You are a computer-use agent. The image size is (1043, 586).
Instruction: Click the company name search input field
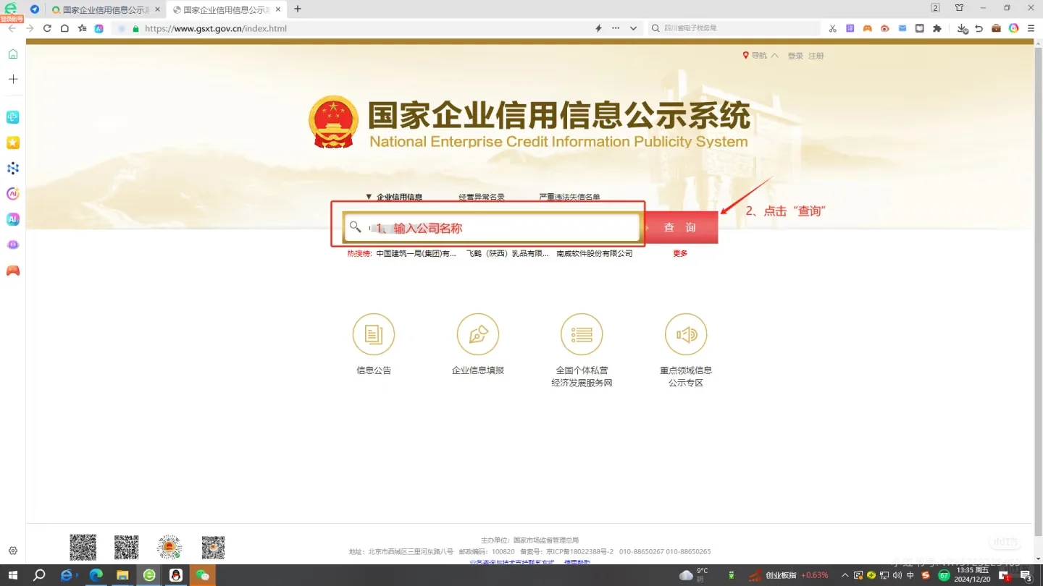click(x=493, y=226)
